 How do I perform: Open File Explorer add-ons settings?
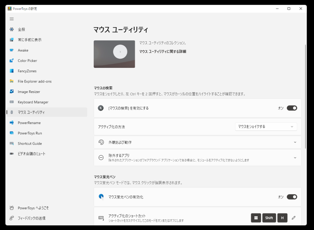coord(47,81)
